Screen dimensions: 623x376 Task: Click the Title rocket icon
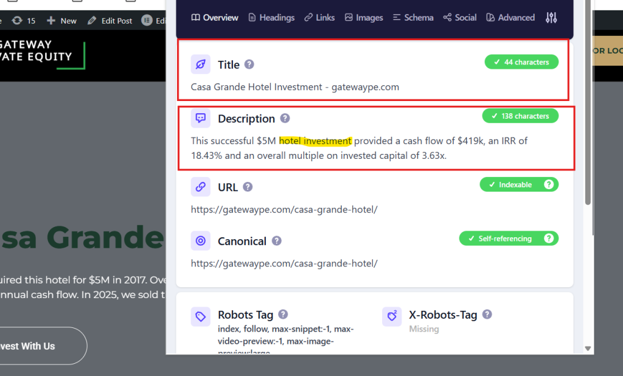[201, 64]
